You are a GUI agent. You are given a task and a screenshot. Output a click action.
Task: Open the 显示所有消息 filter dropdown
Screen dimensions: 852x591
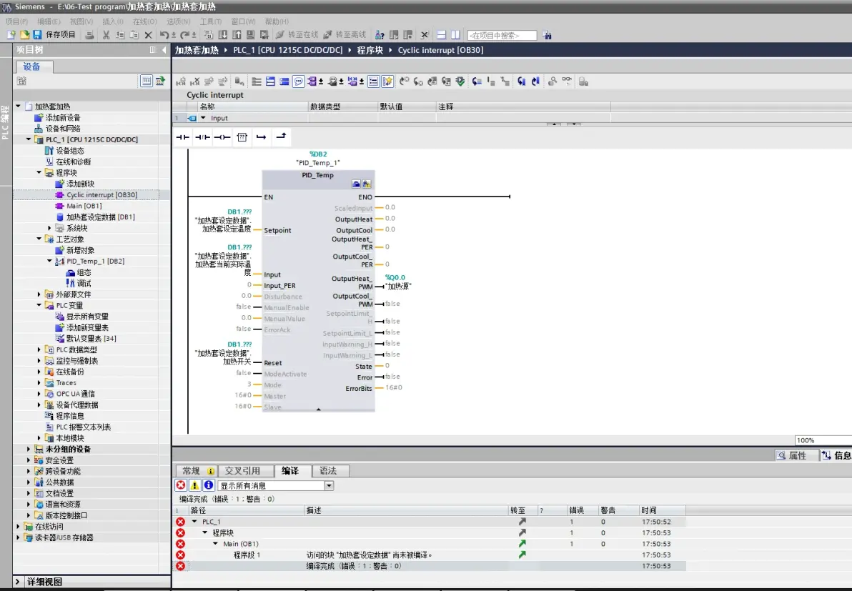coord(330,486)
